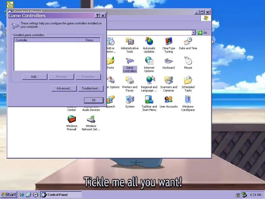Launch Windows Media Player from Quick Launch

35,195
